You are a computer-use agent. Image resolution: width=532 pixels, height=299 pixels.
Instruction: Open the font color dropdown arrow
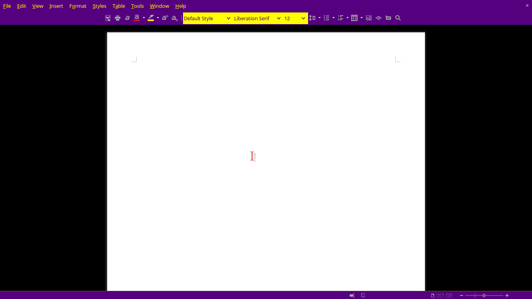click(x=144, y=18)
